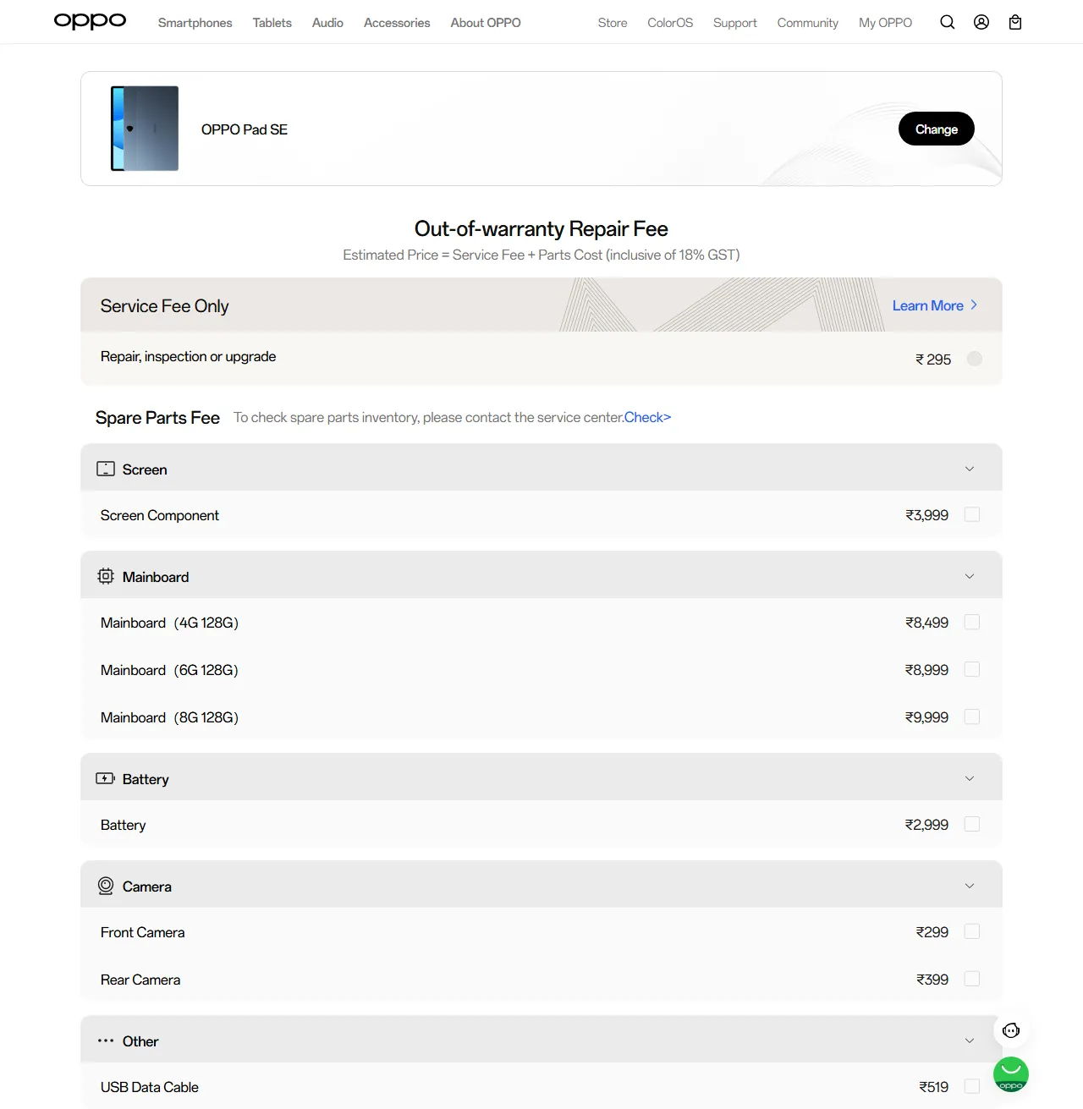Open the ColorOS link
The width and height of the screenshot is (1083, 1109).
[x=670, y=23]
